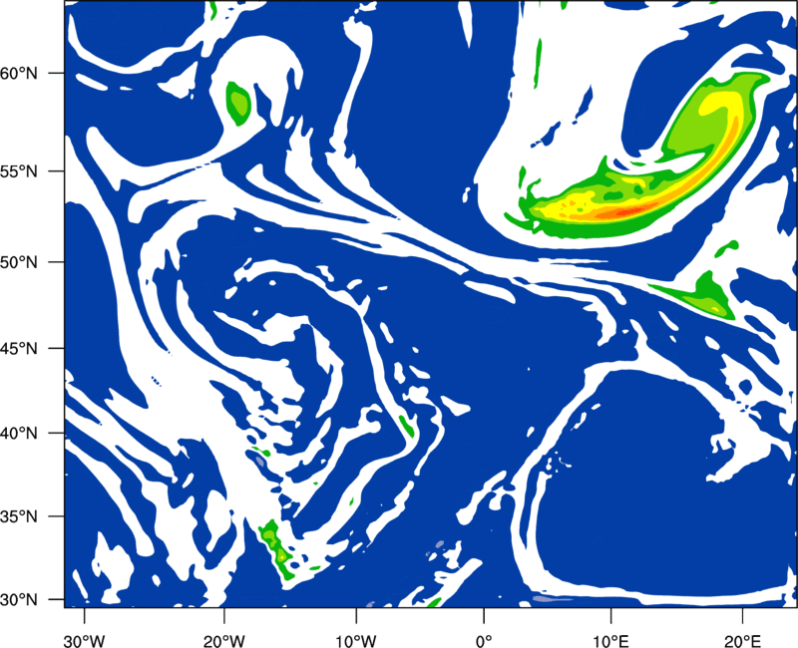The image size is (798, 648).
Task: Click the 10°E longitude label
Action: click(610, 641)
